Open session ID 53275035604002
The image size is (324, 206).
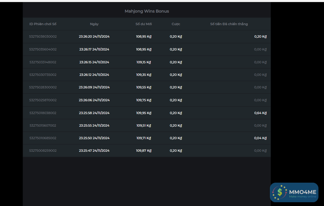pyautogui.click(x=43, y=49)
